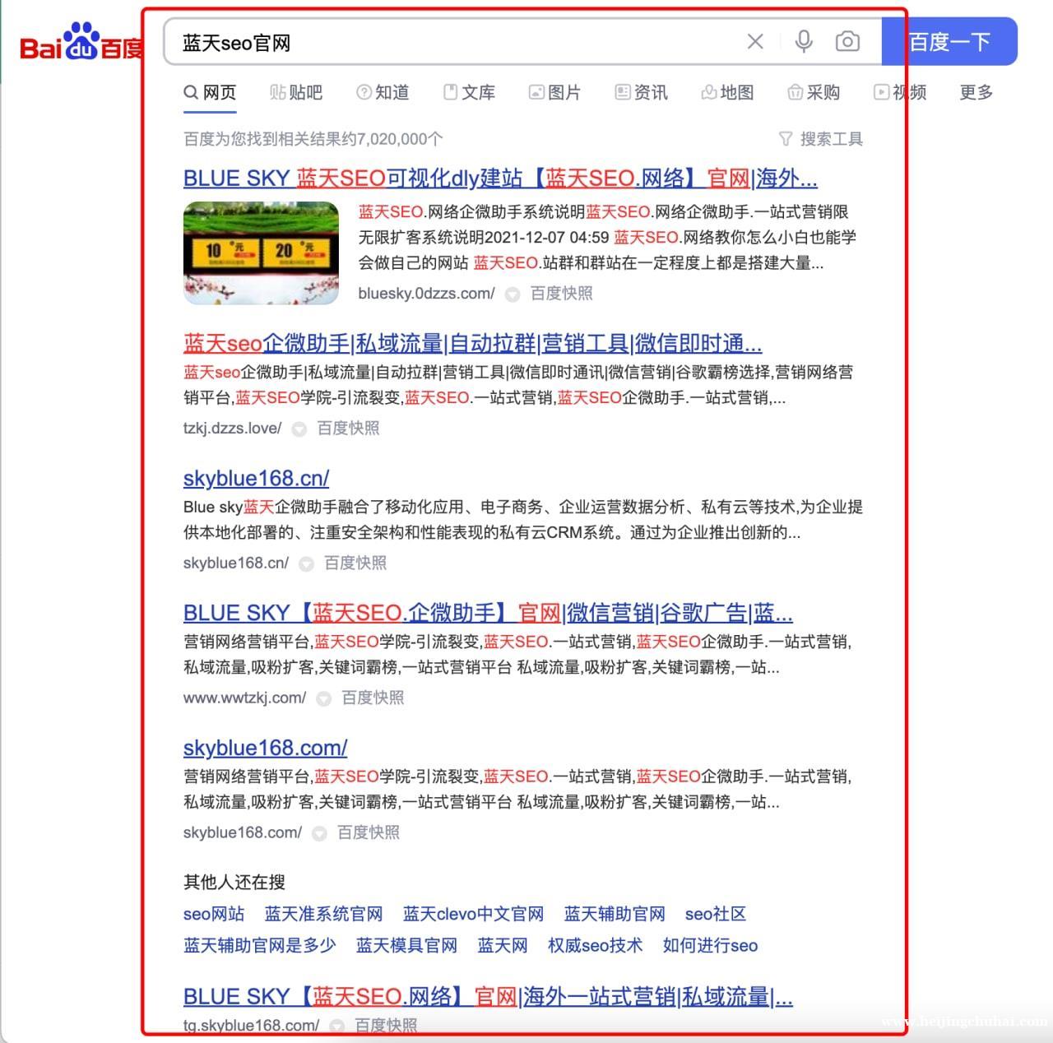Click the www.wwtzkj.com/ URL
This screenshot has width=1053, height=1043.
[x=244, y=698]
